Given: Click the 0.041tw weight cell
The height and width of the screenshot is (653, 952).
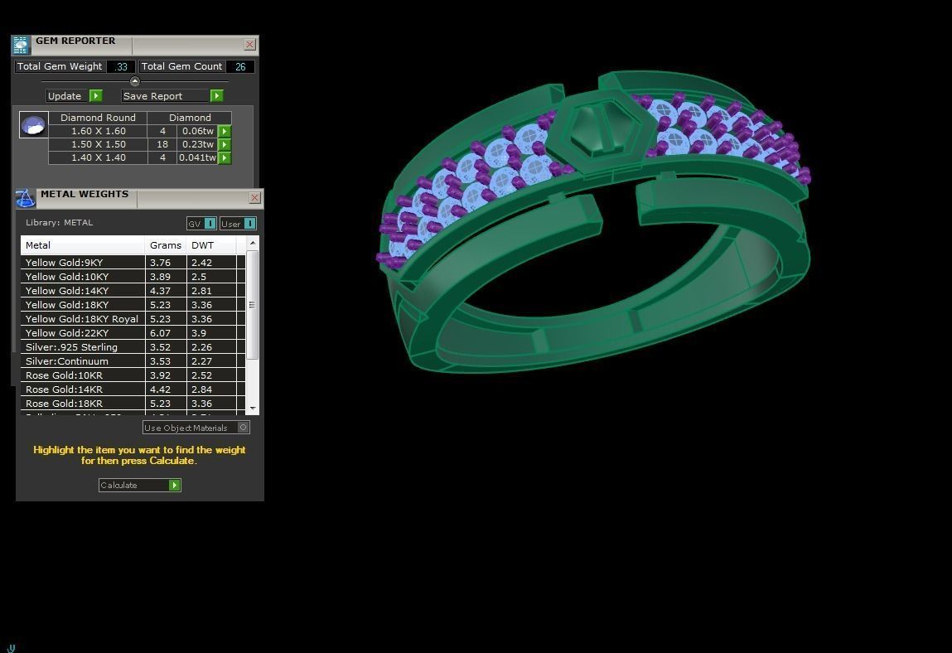Looking at the screenshot, I should tap(198, 158).
